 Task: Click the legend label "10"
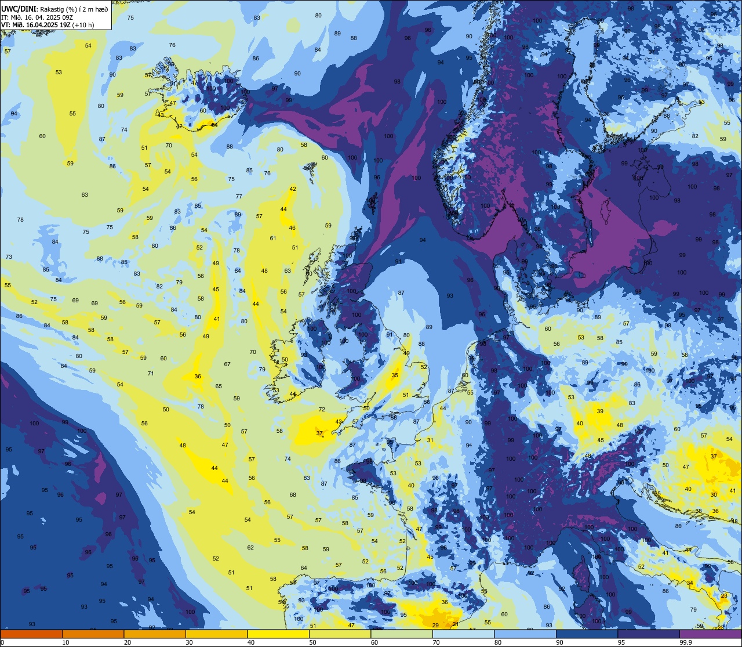point(66,642)
